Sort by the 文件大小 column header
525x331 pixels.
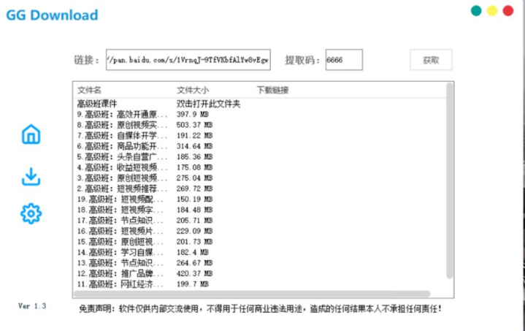coord(192,91)
